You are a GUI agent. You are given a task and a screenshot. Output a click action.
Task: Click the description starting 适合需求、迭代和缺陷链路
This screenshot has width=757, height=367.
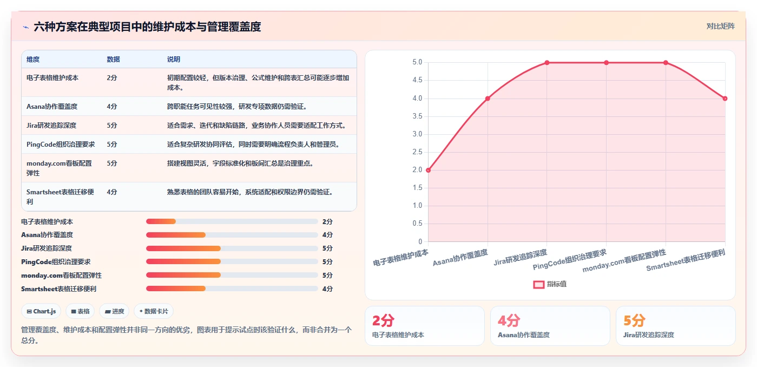click(256, 126)
